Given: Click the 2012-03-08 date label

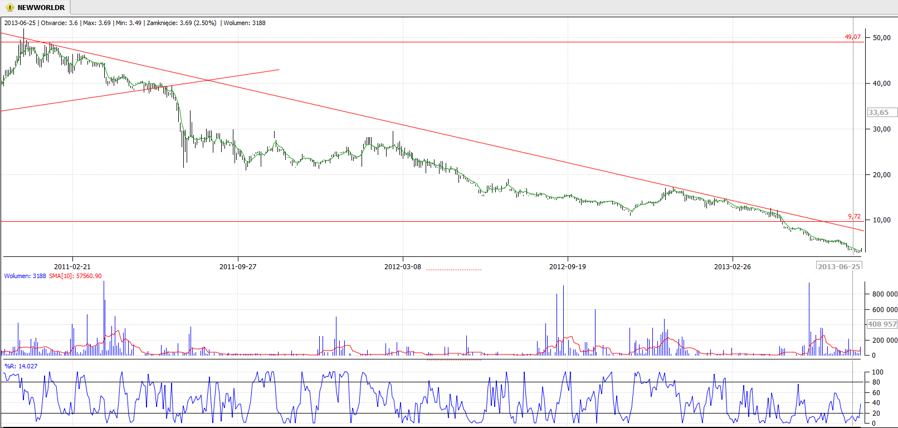Looking at the screenshot, I should [x=403, y=266].
